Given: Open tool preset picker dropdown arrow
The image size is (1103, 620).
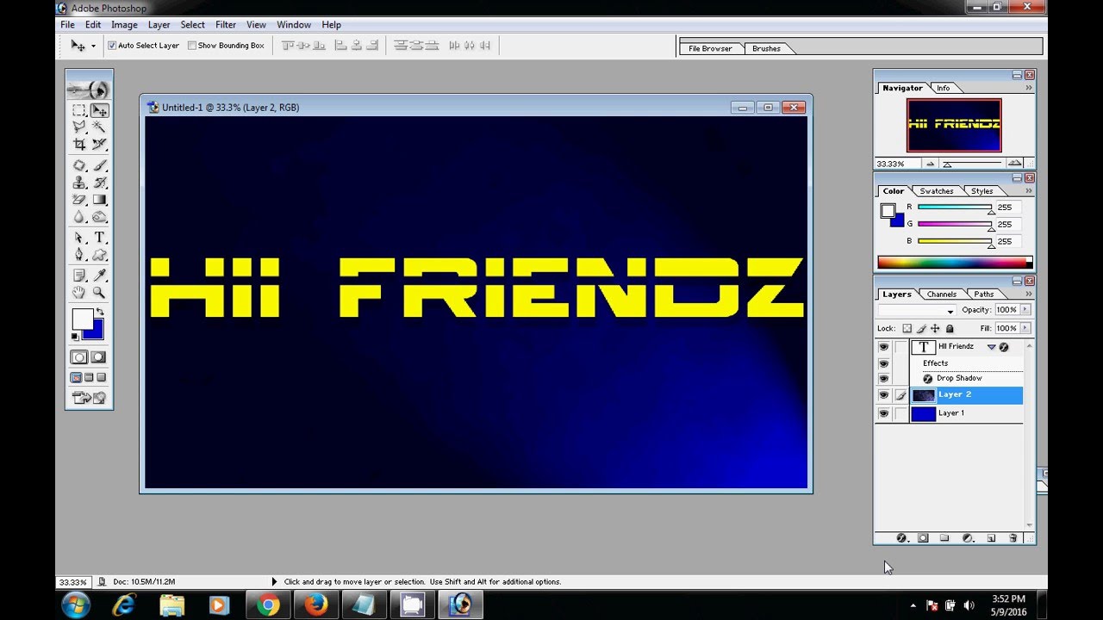Looking at the screenshot, I should 93,46.
